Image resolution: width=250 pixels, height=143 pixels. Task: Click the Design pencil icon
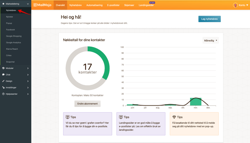point(3,81)
